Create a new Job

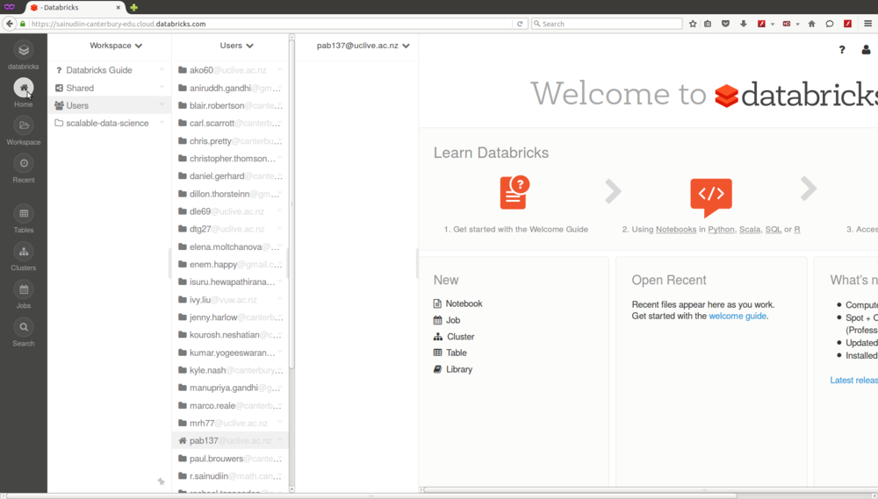coord(447,320)
